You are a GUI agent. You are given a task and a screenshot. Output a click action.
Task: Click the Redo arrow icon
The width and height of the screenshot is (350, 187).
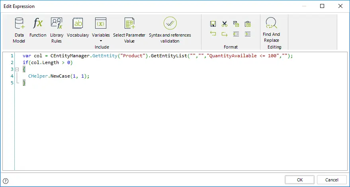[225, 34]
